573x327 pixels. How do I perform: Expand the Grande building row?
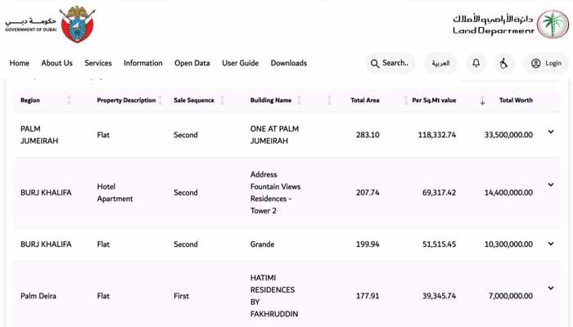[x=551, y=243]
